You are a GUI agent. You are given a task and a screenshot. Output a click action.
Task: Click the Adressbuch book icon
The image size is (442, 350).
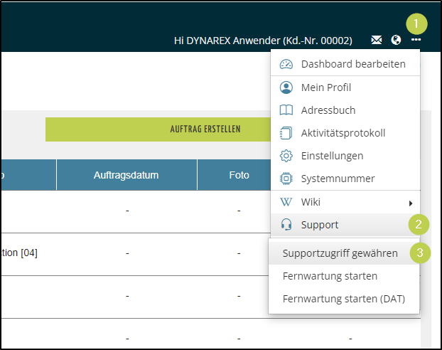pos(286,110)
